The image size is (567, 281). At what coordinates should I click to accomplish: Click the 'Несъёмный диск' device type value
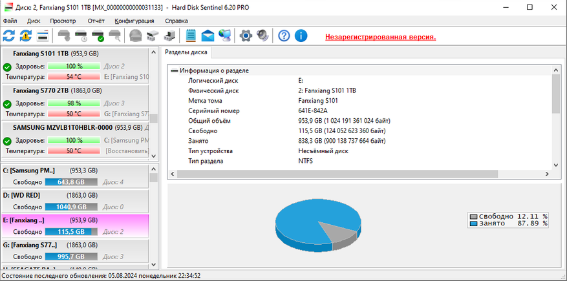[323, 151]
